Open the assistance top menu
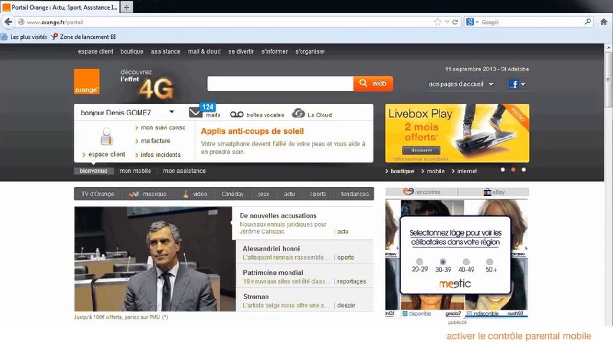The height and width of the screenshot is (345, 613). point(166,51)
